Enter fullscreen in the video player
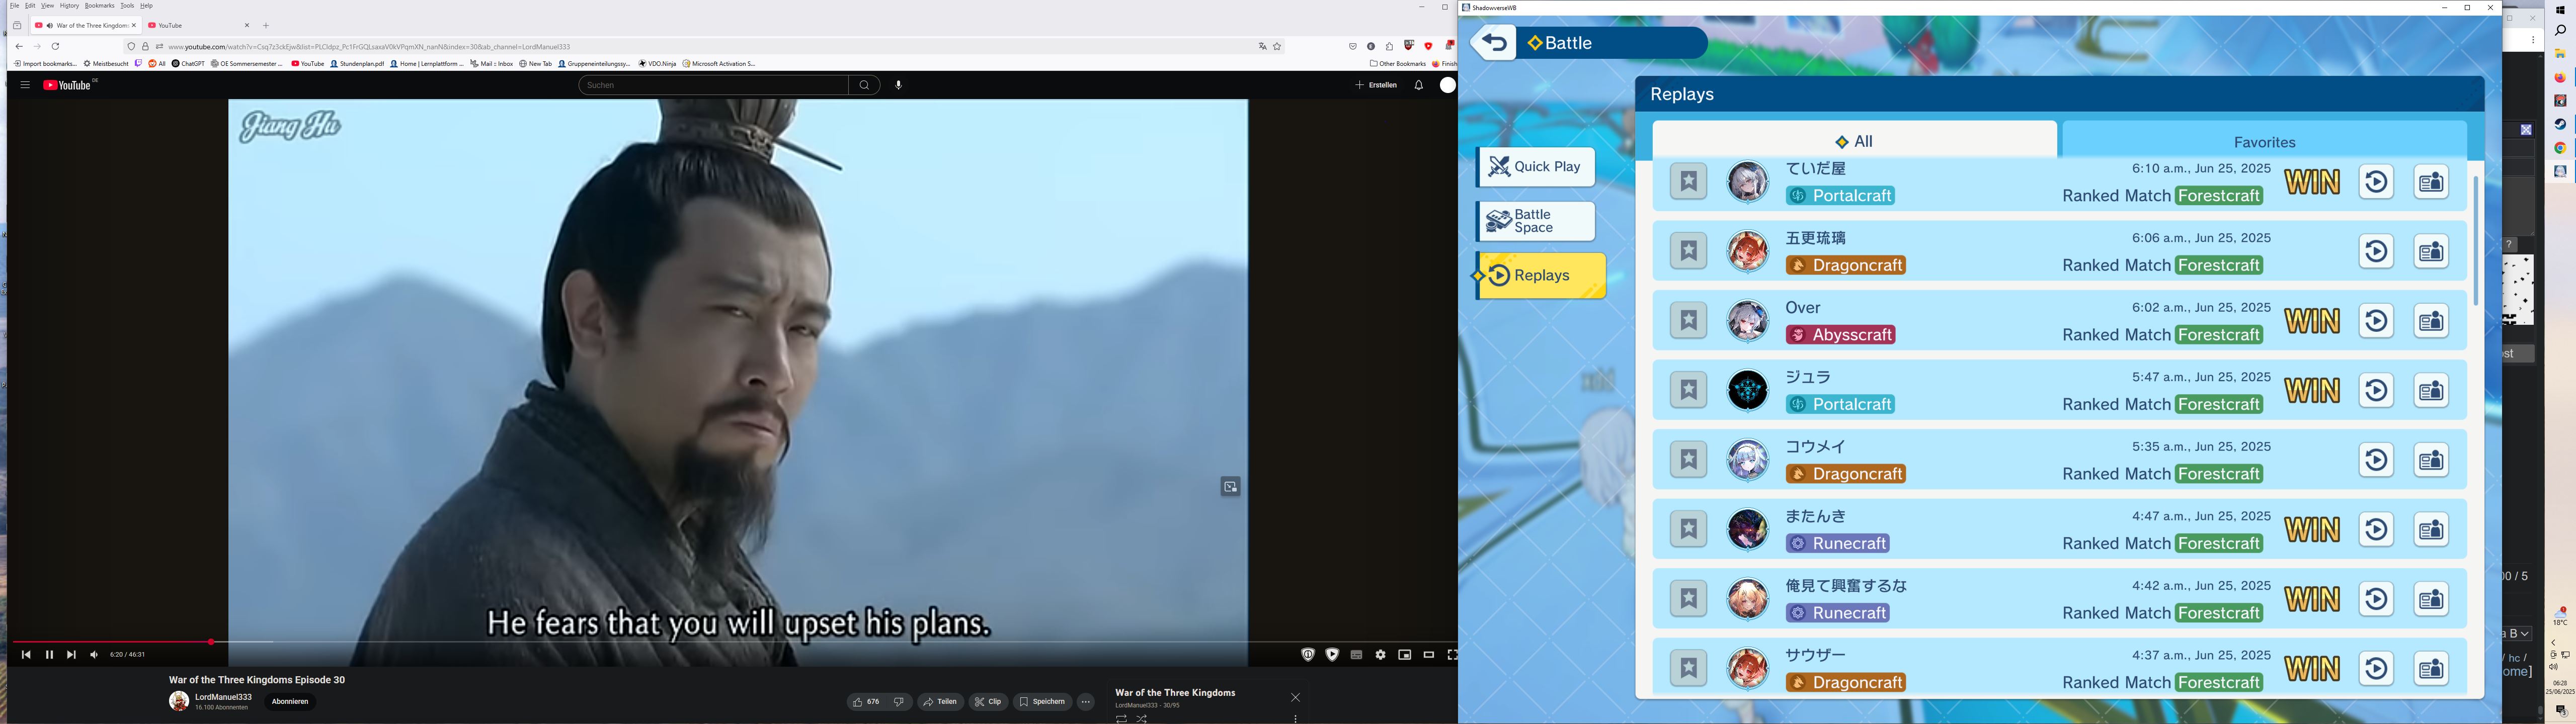 [1452, 655]
